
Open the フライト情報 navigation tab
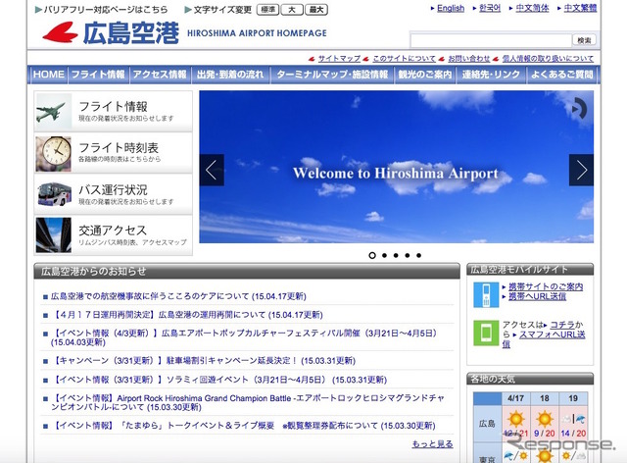98,75
